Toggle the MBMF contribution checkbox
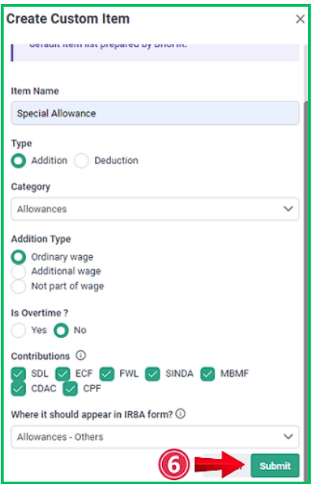The height and width of the screenshot is (484, 312). (x=207, y=374)
